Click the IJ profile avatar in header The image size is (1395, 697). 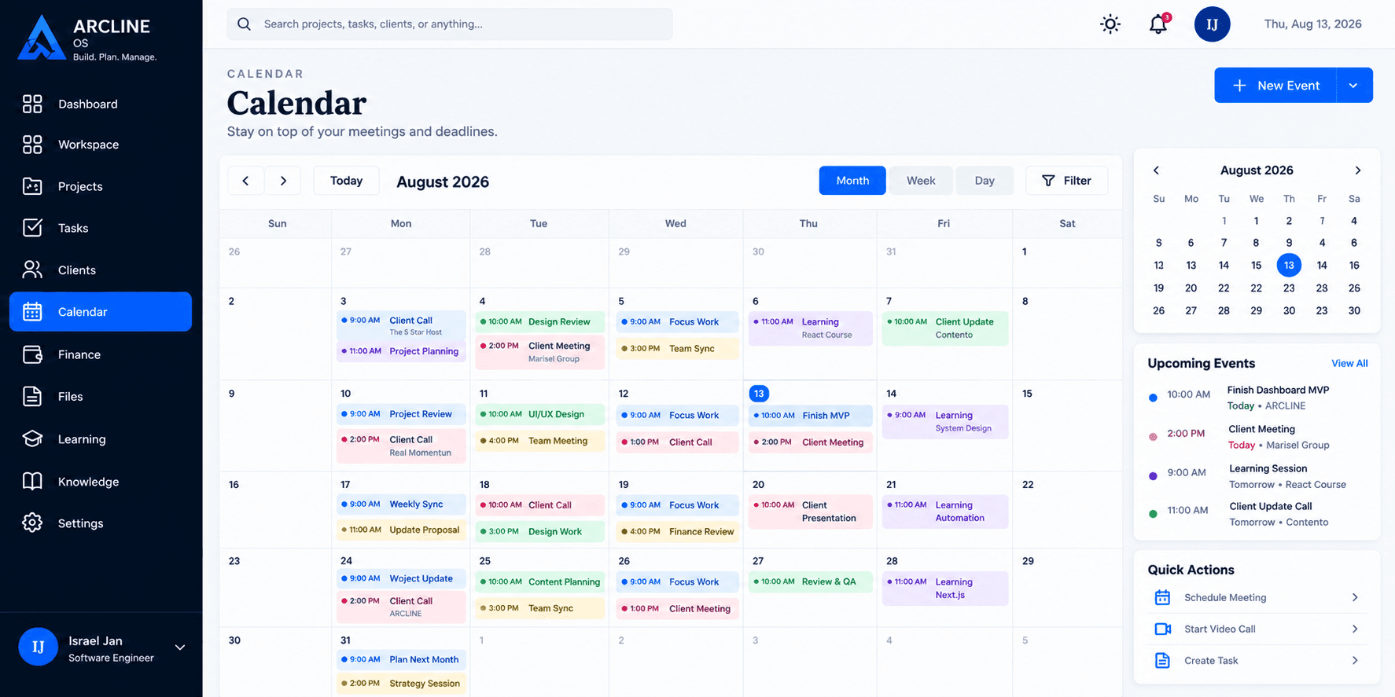1212,24
